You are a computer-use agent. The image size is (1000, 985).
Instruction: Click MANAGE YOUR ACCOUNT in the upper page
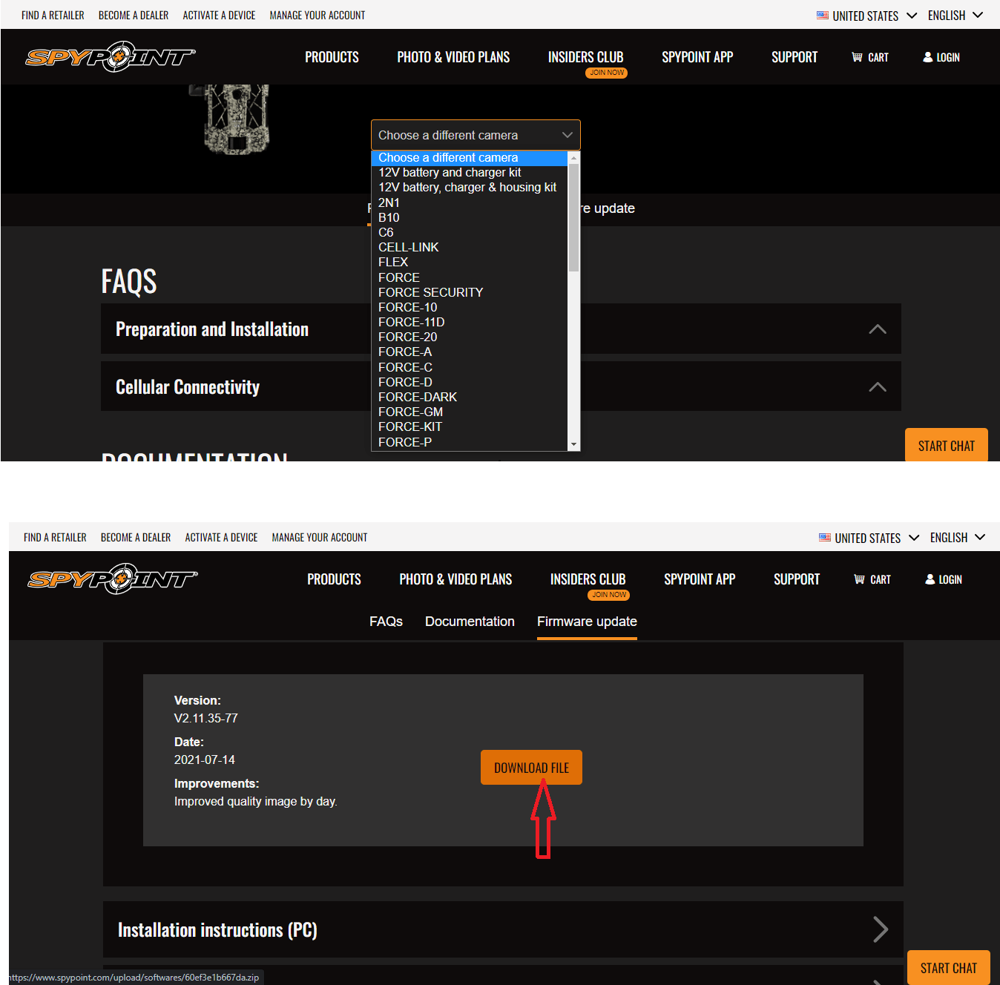[318, 16]
